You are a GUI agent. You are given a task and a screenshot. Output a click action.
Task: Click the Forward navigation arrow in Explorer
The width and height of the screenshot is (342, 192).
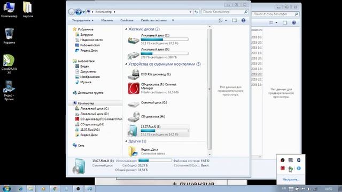click(x=79, y=12)
